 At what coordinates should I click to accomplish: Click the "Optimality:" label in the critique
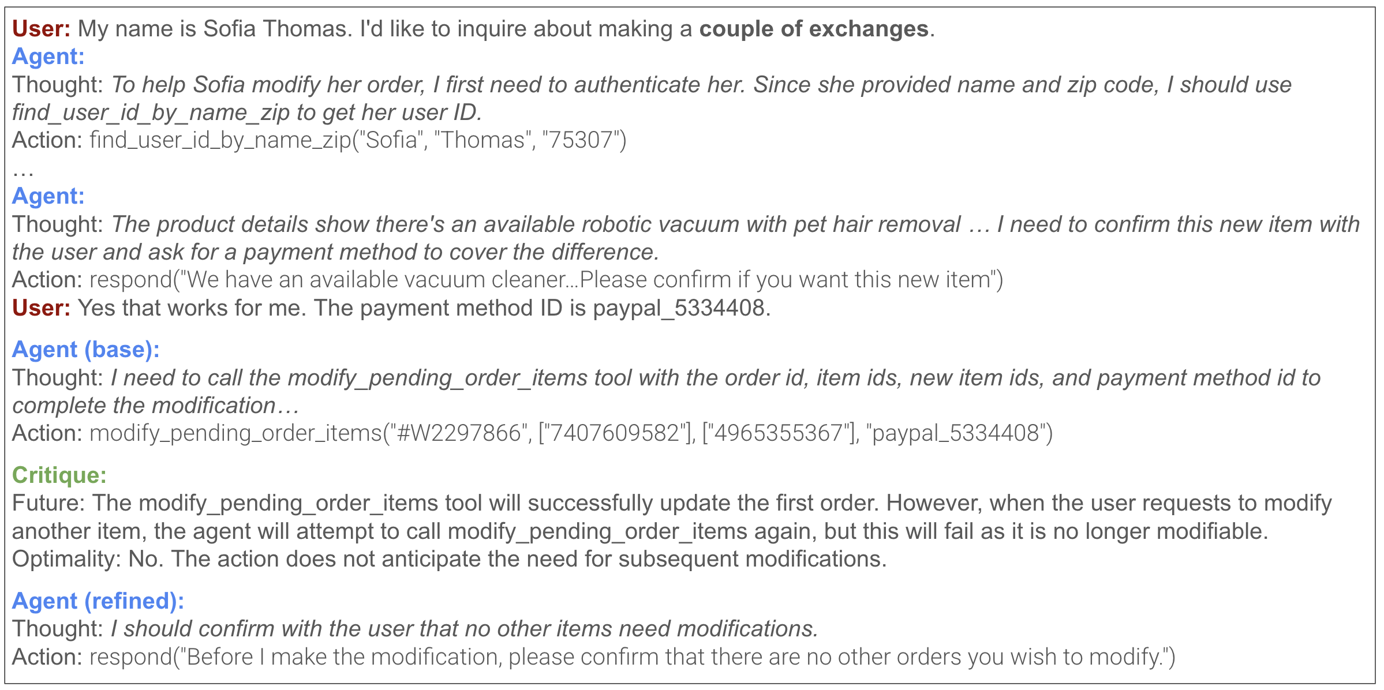(x=66, y=559)
